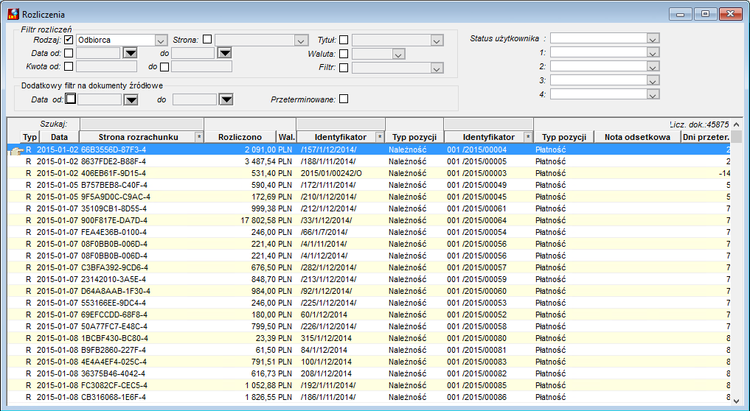Open date picker for source documents date do
The image size is (750, 411).
tap(226, 99)
